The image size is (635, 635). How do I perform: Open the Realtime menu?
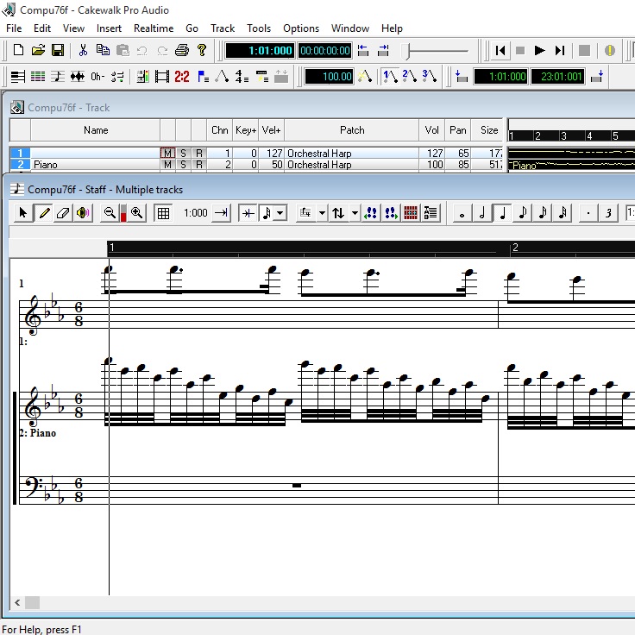click(x=154, y=28)
